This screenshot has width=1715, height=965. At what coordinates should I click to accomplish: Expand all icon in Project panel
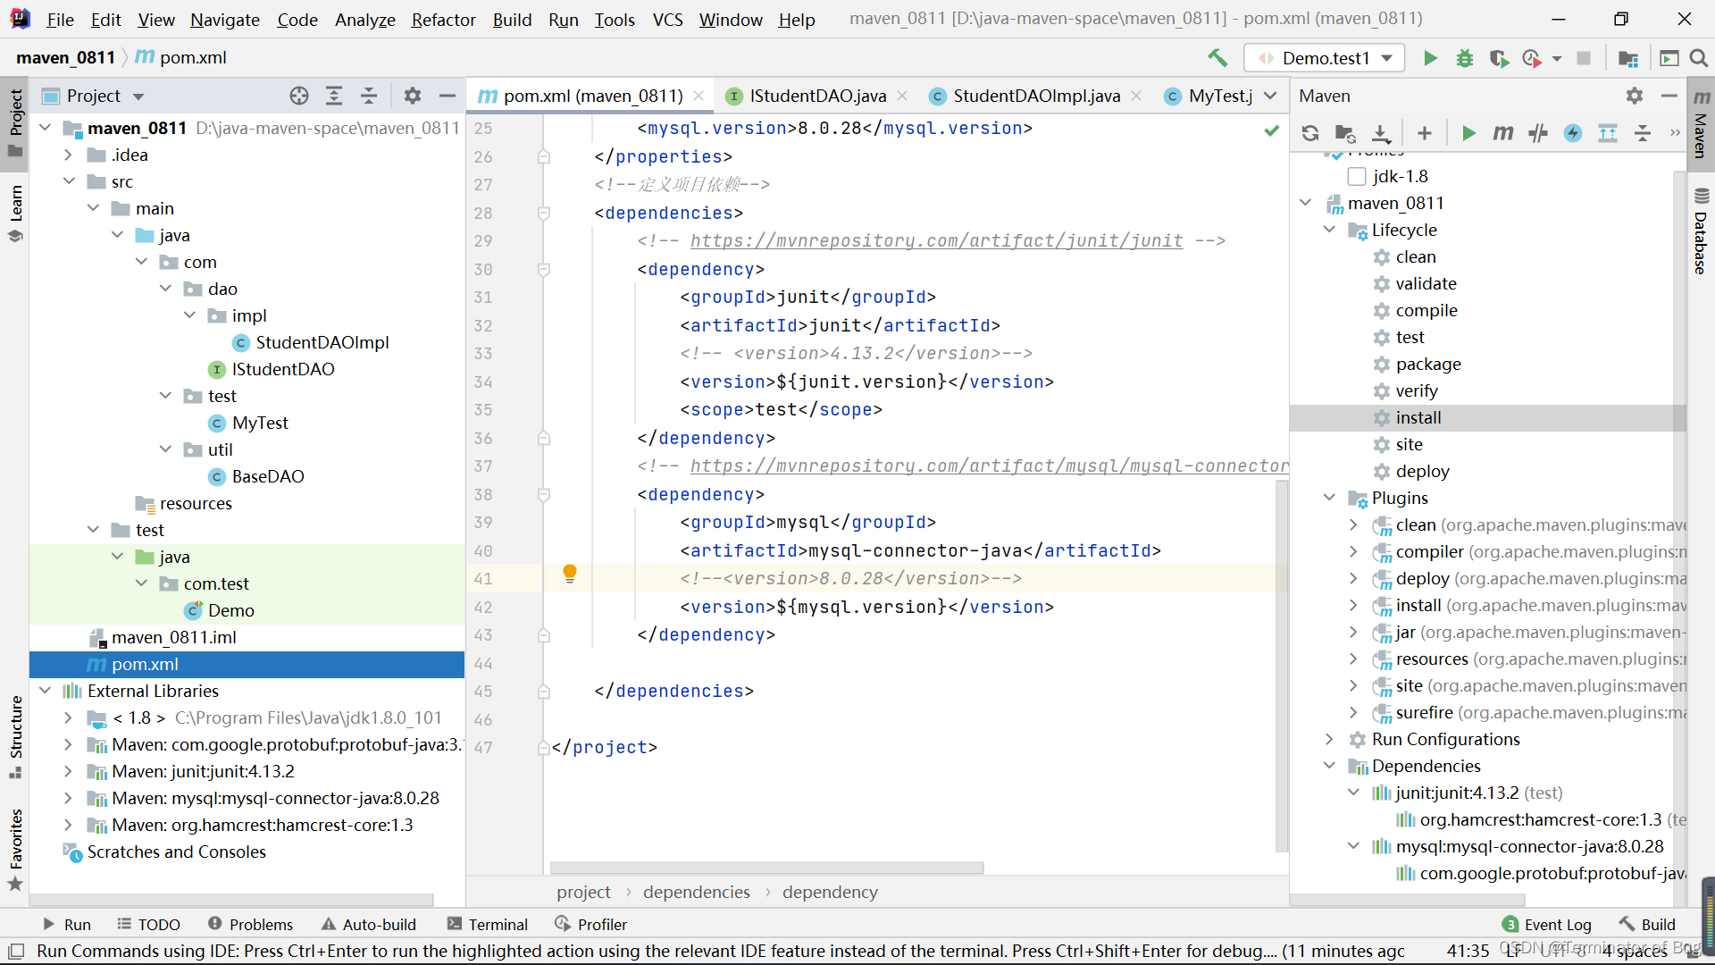point(334,96)
